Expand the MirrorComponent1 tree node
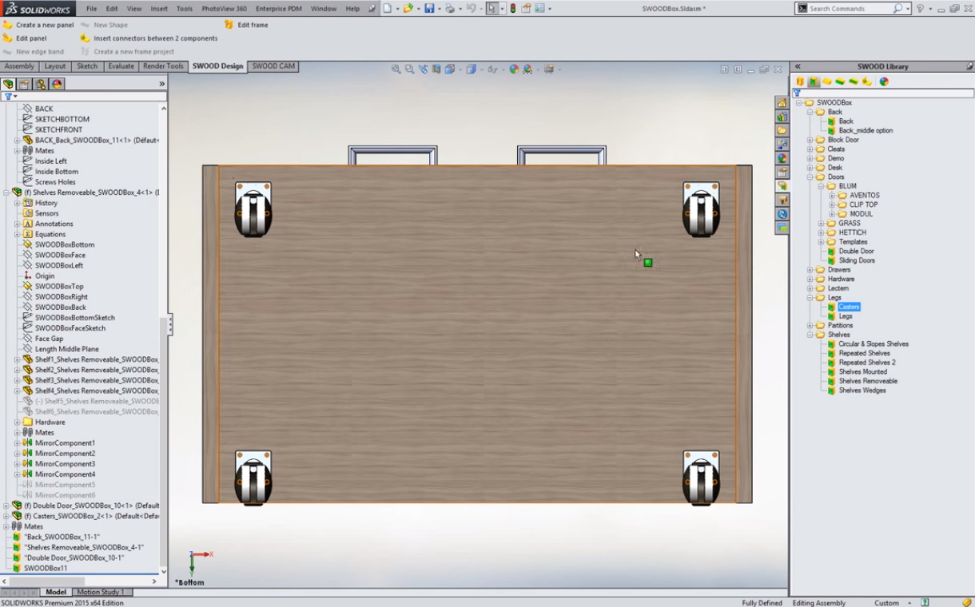 (17, 443)
